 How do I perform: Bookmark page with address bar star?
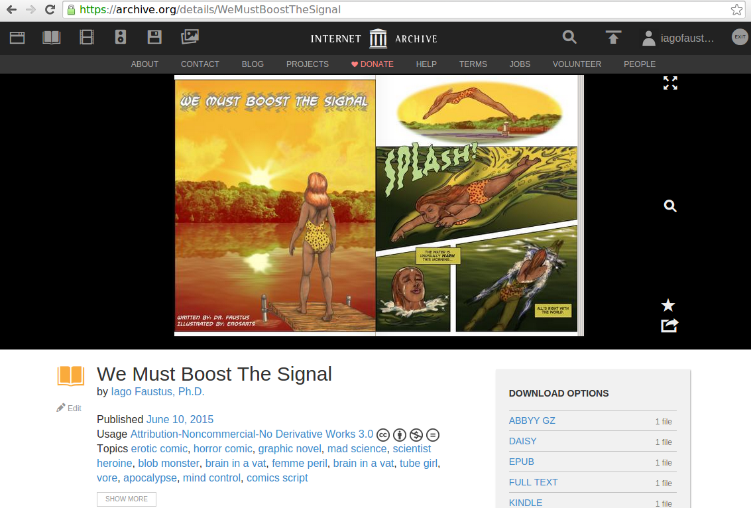[x=736, y=9]
